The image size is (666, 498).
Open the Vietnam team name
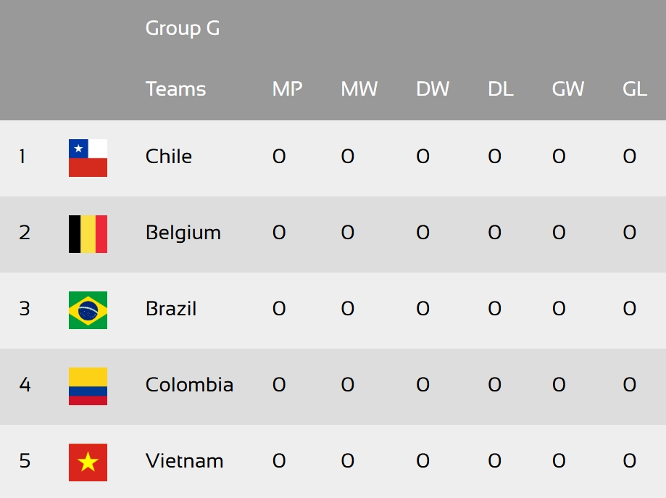point(184,461)
